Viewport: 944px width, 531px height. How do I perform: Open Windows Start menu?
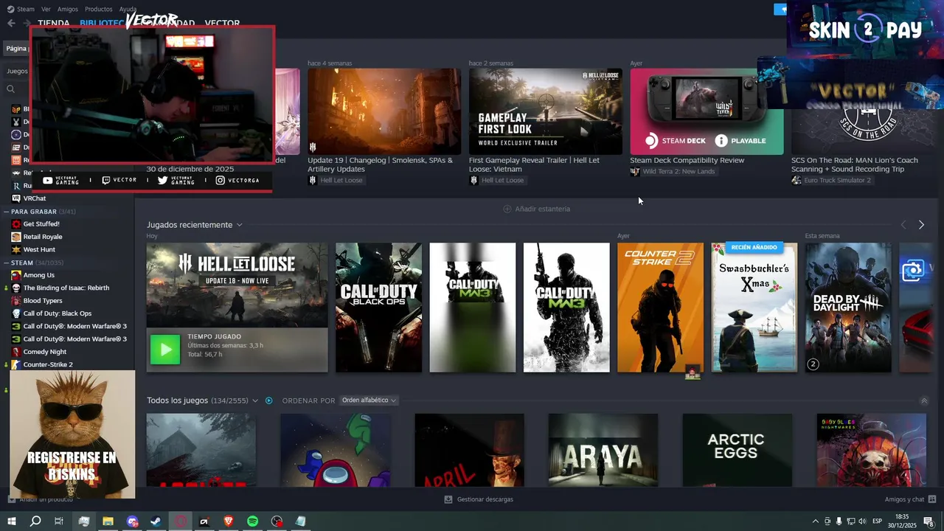pos(11,521)
